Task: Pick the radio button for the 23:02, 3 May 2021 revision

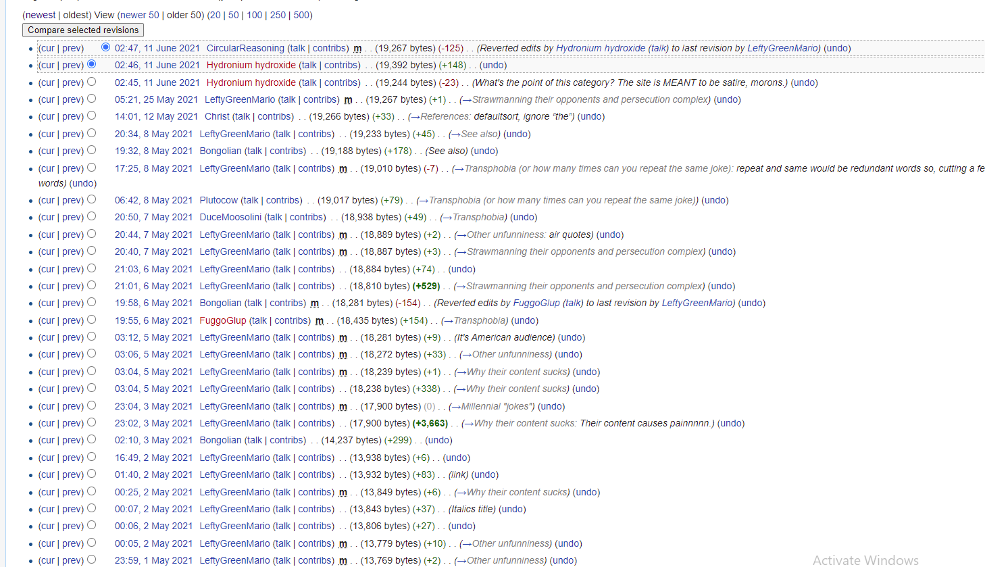Action: coord(91,422)
